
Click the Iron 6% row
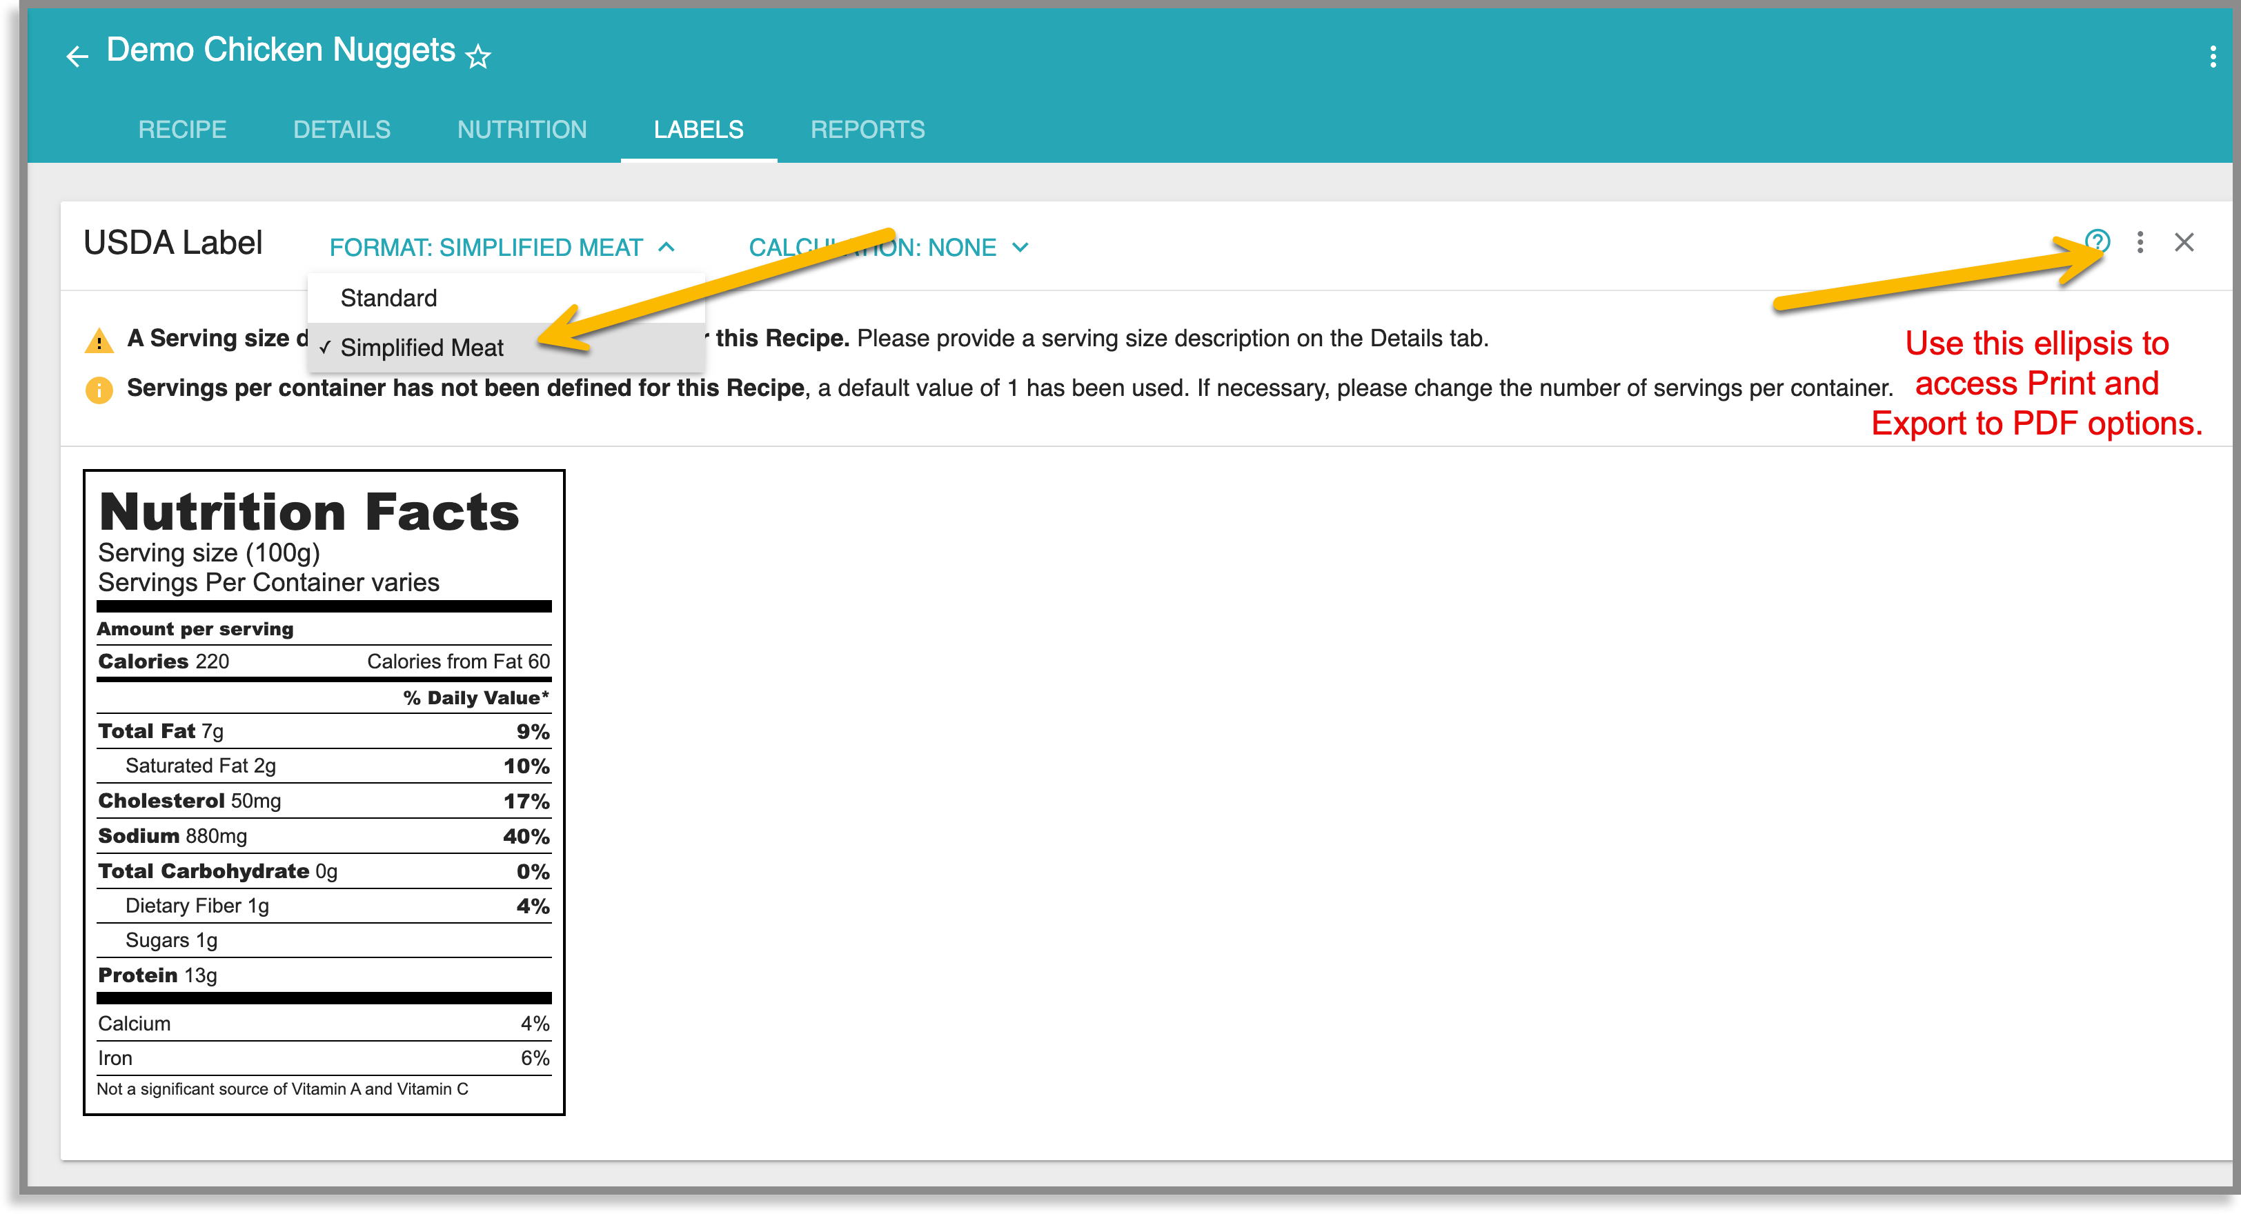[x=324, y=1059]
